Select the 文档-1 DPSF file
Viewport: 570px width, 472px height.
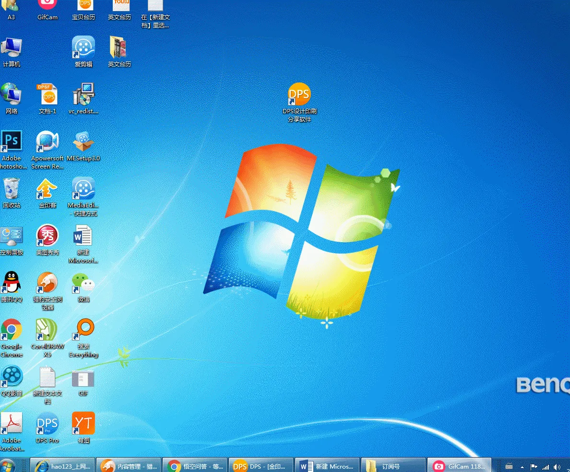point(47,99)
